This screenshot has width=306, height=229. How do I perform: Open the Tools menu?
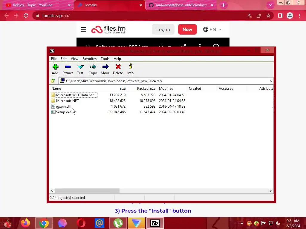coord(105,59)
